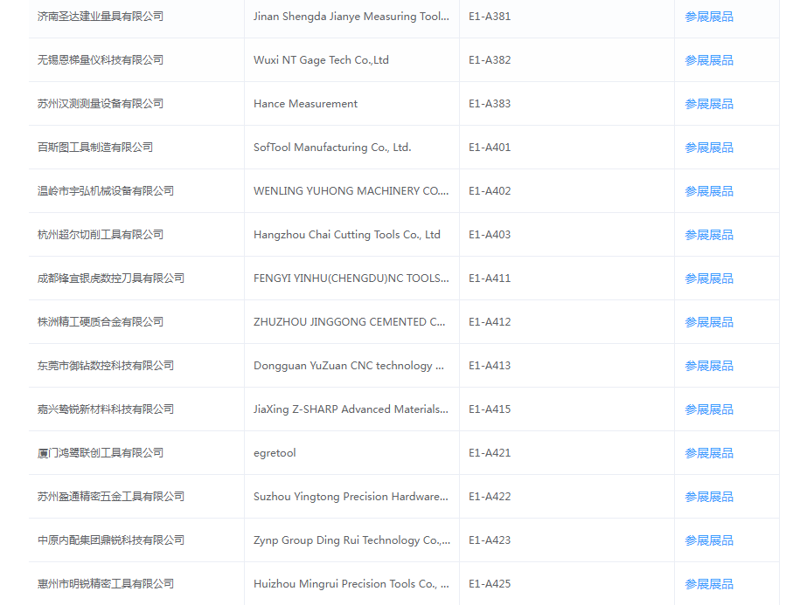Click booth number E1-A402

click(490, 191)
